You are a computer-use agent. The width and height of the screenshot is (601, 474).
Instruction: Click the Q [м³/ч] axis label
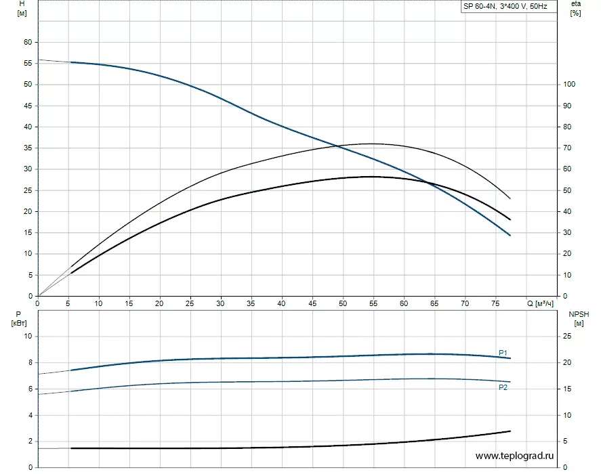(x=541, y=303)
